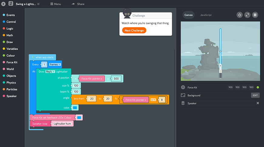Click the Next Challenge button

point(134,30)
